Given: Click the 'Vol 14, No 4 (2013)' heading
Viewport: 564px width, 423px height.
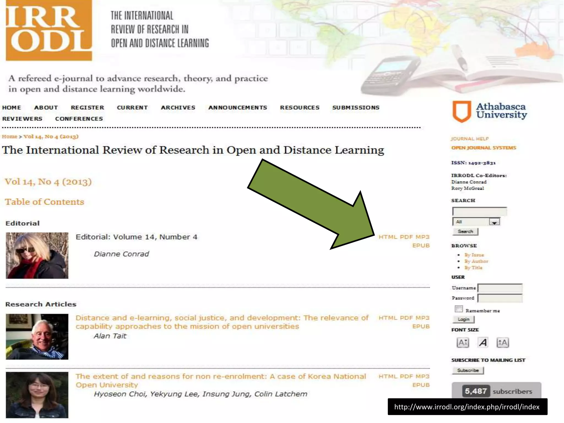Looking at the screenshot, I should point(48,182).
